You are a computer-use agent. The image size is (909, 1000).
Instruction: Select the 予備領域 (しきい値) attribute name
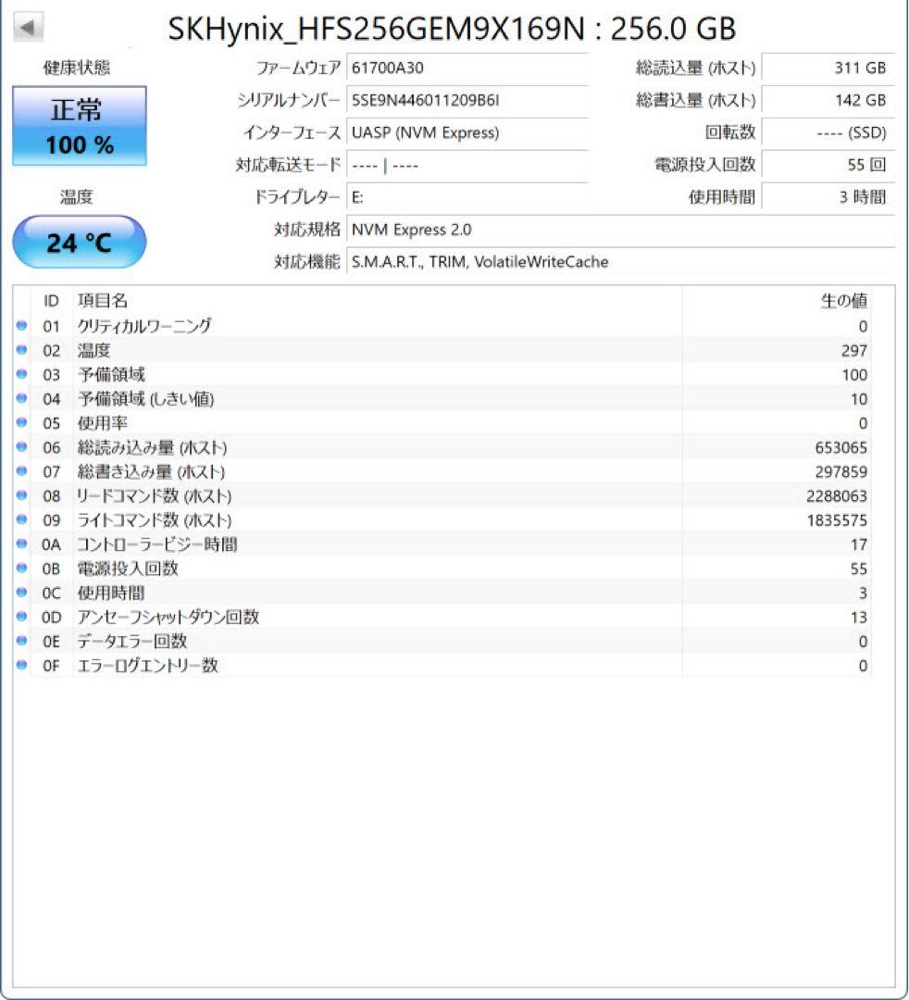(145, 398)
